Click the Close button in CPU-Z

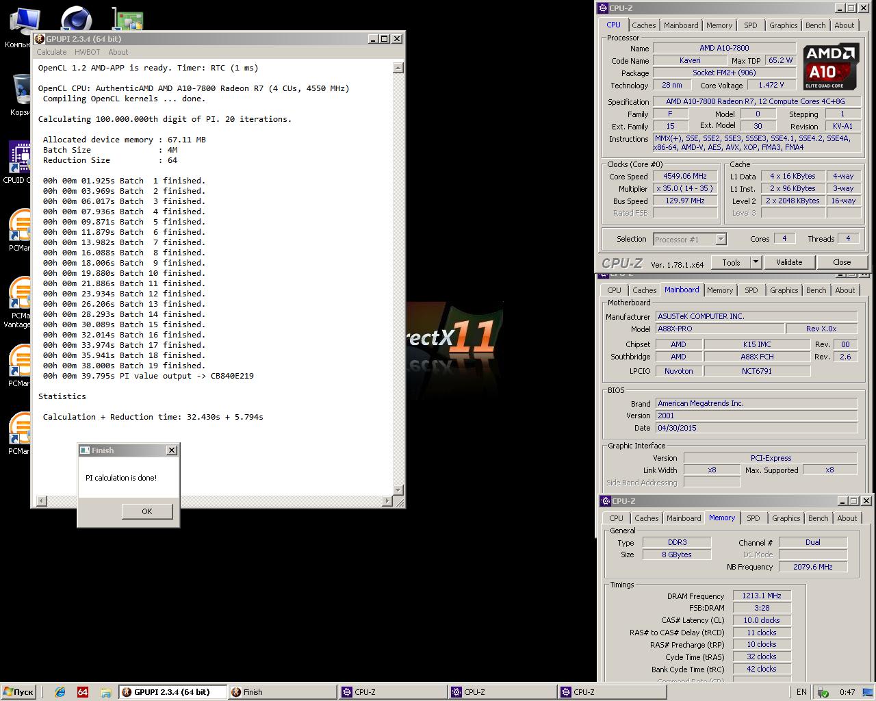(842, 262)
